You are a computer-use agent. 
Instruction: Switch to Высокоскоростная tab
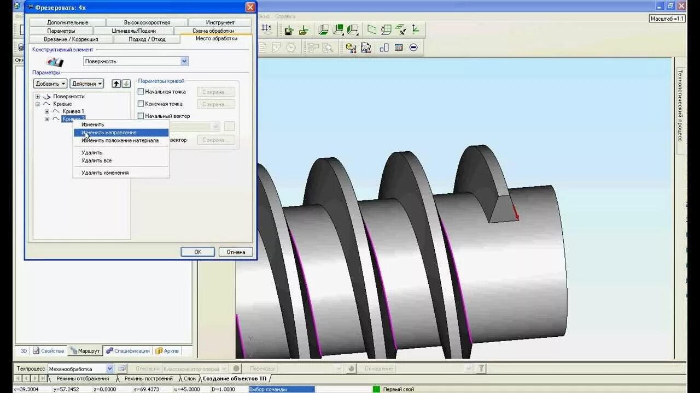pyautogui.click(x=147, y=22)
